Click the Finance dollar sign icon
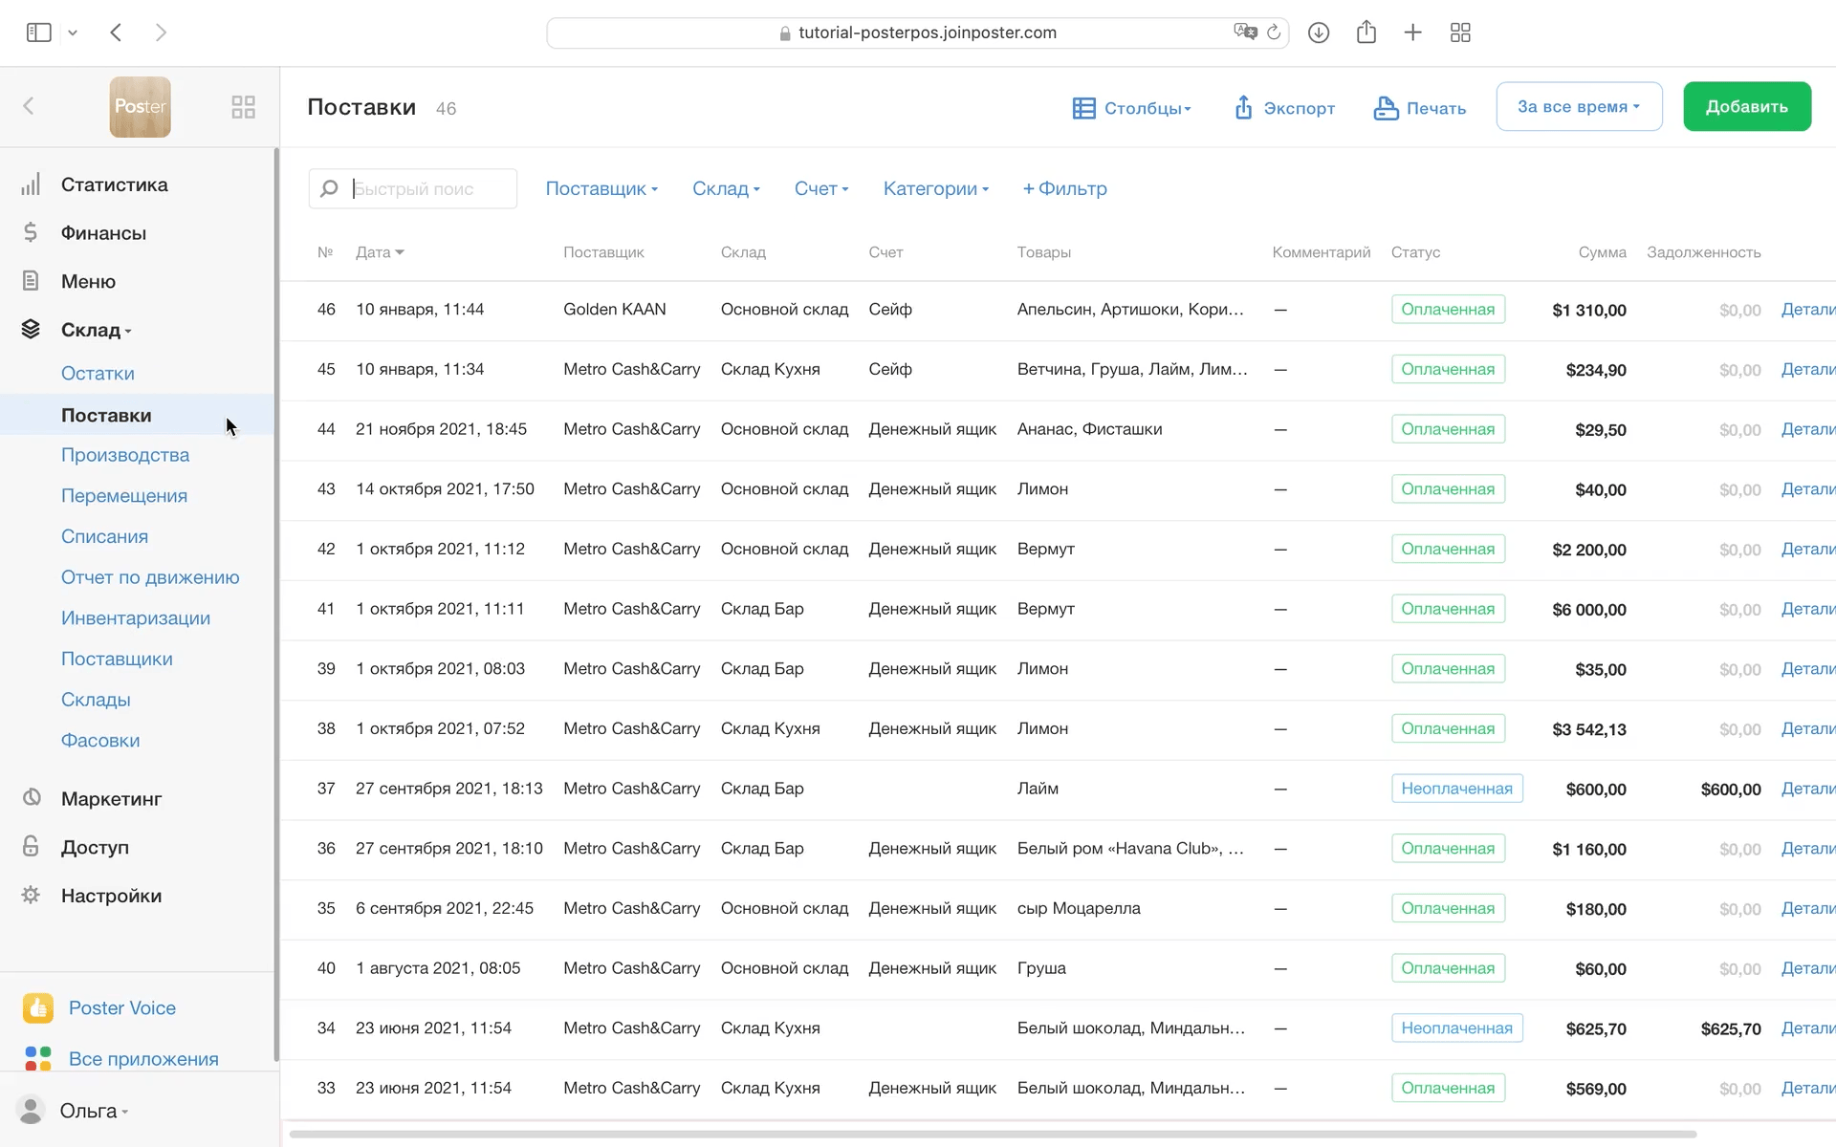 tap(31, 232)
